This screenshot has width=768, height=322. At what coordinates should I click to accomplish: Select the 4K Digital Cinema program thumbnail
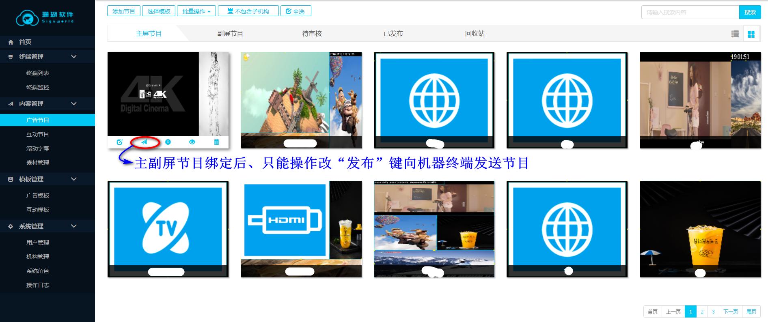168,94
